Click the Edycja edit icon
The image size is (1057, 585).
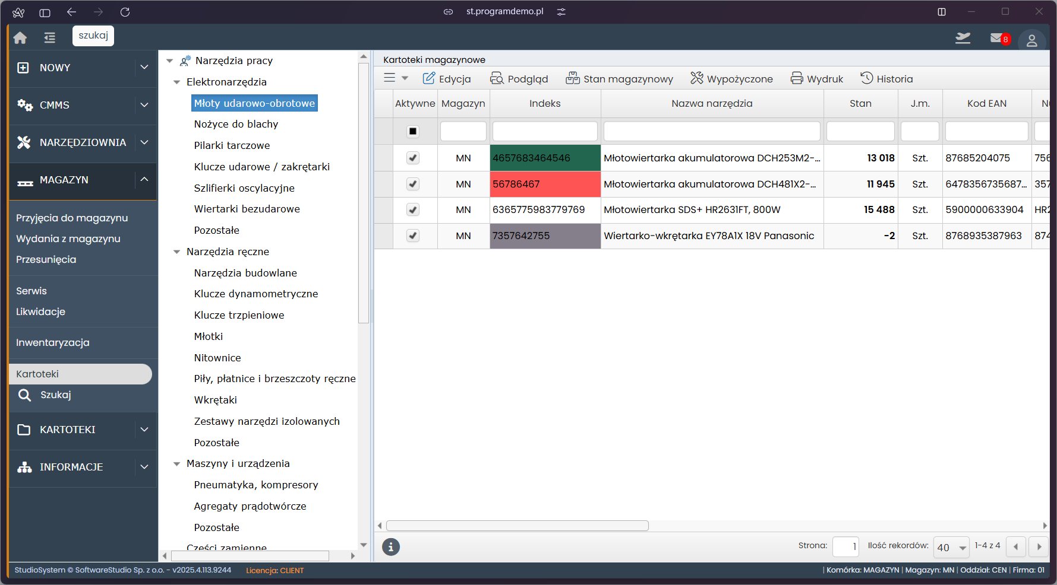(428, 78)
